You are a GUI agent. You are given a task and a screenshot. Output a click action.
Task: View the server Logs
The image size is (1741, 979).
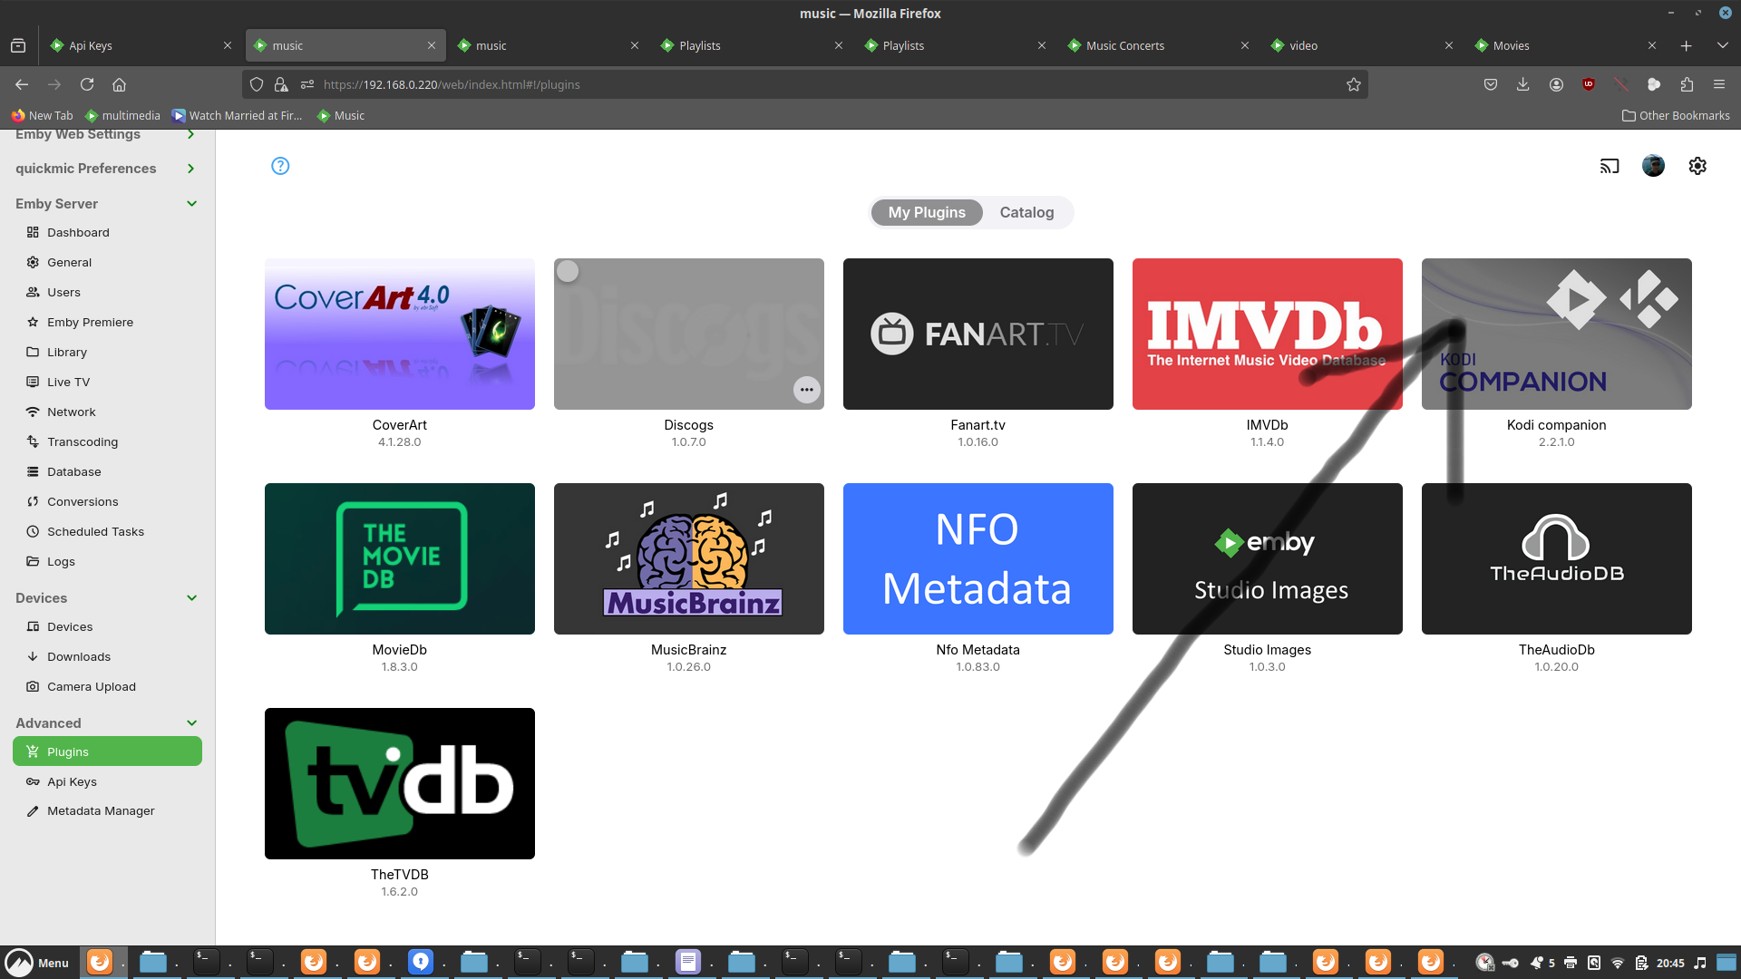coord(62,561)
